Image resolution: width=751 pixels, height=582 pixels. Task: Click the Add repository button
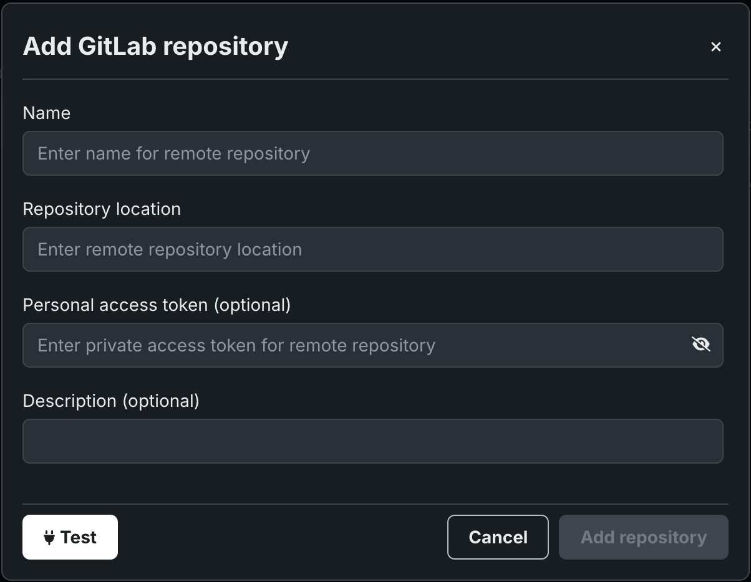pyautogui.click(x=643, y=537)
